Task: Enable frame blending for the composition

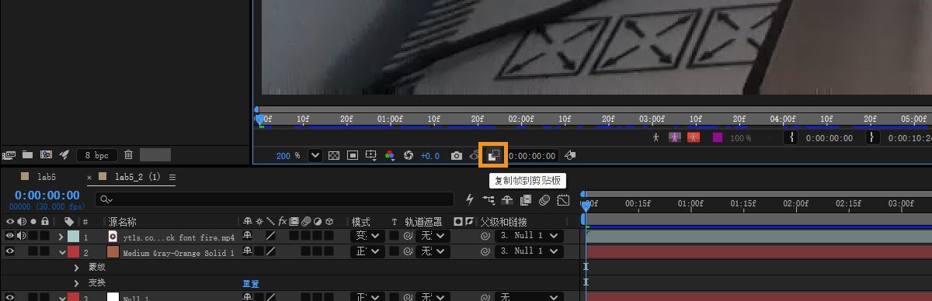Action: (526, 200)
